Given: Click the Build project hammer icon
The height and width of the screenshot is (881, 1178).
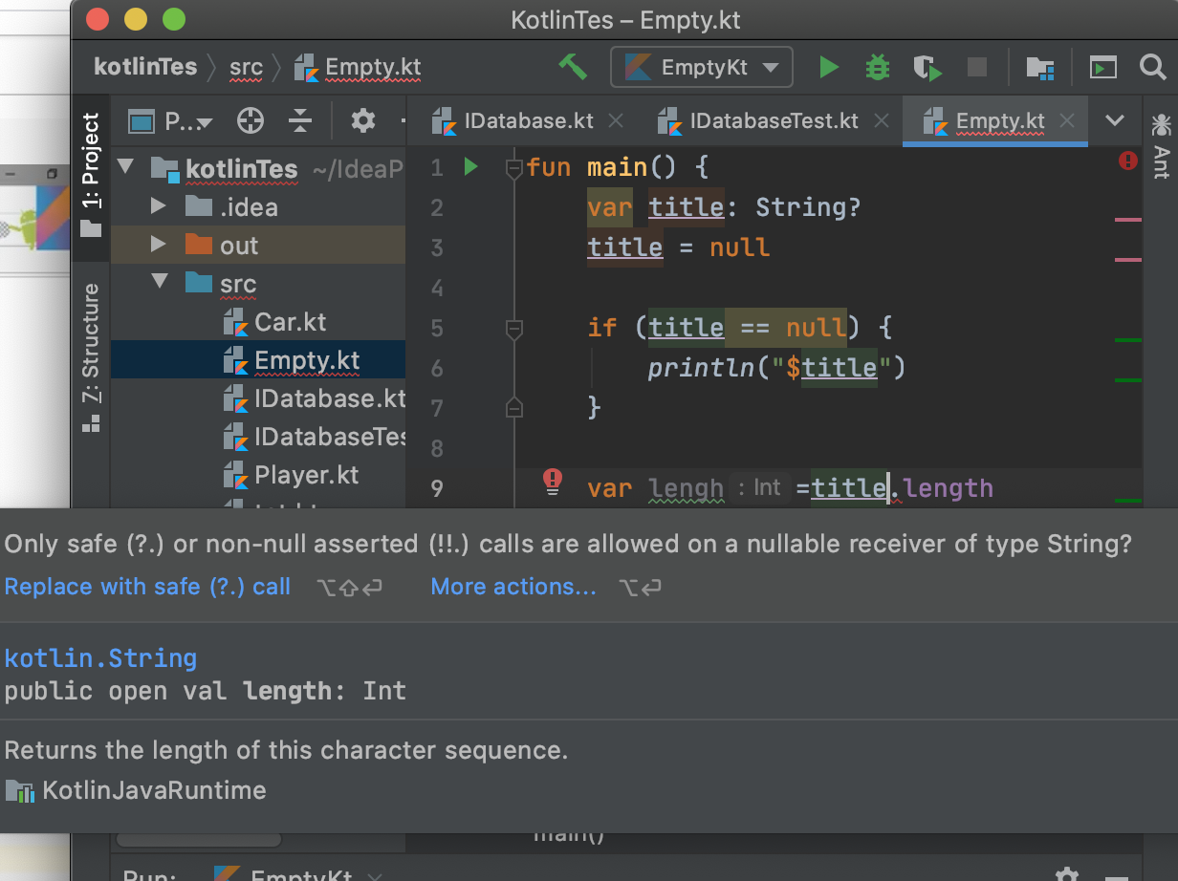Looking at the screenshot, I should [573, 67].
